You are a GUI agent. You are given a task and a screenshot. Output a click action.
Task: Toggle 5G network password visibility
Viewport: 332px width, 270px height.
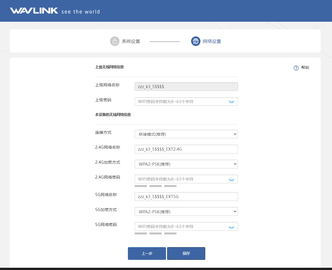tap(231, 227)
